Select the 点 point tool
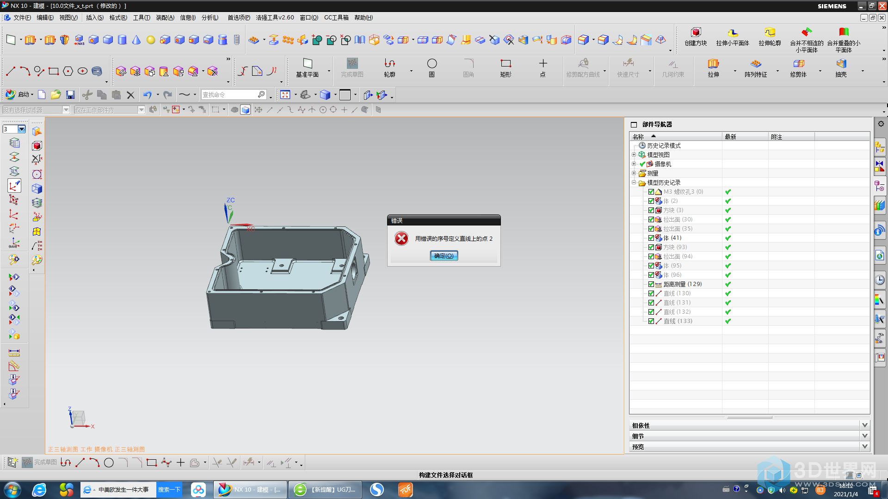888x499 pixels. tap(543, 67)
